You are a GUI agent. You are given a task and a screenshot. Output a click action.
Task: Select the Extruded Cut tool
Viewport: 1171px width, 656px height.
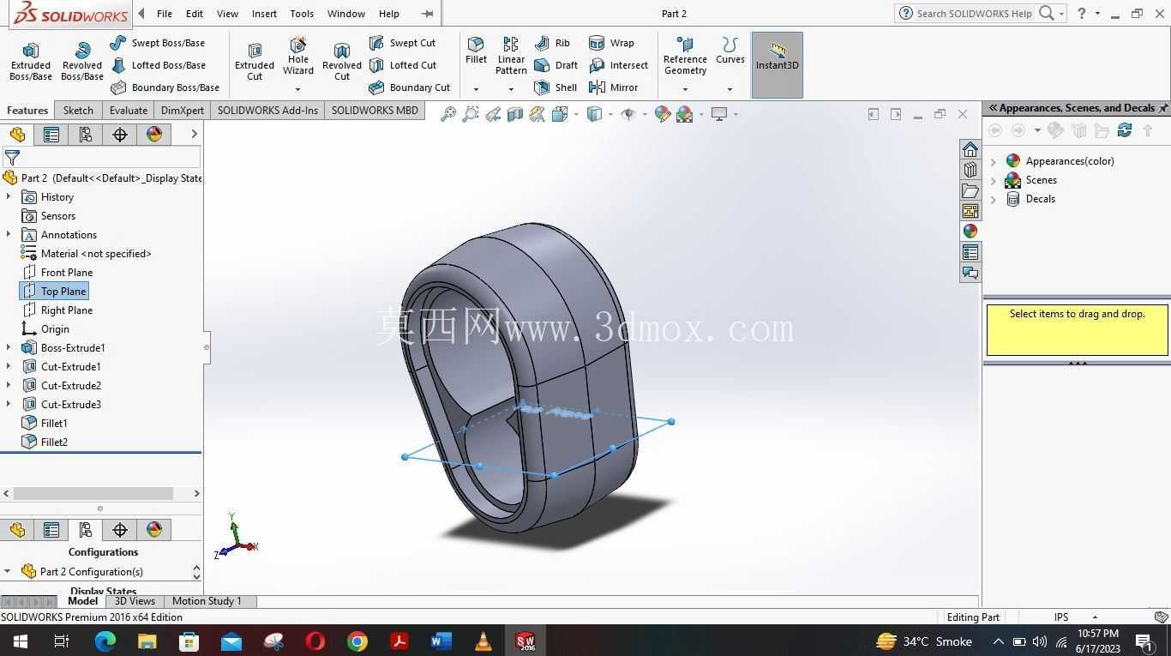click(x=255, y=62)
